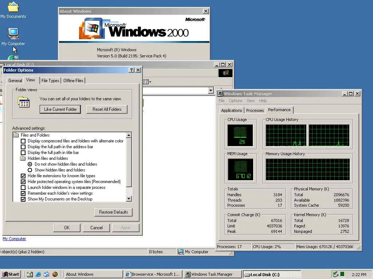Viewport: 373px width, 279px height.
Task: Click the Start button on taskbar
Action: tap(11, 274)
